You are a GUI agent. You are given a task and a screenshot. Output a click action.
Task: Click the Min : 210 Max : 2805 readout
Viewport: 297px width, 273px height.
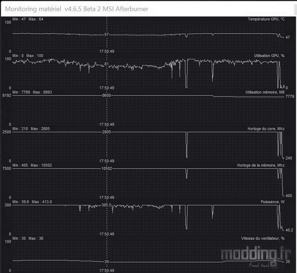click(31, 129)
